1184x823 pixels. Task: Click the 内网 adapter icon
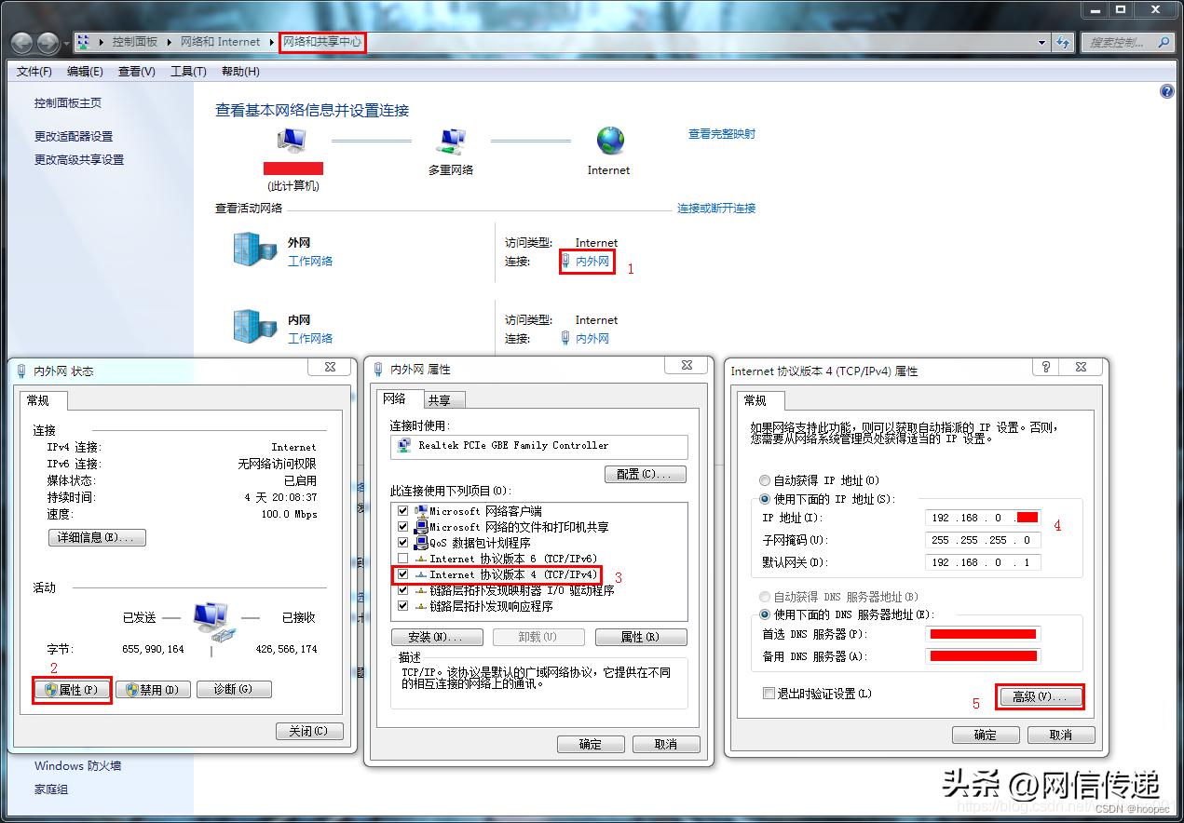pos(253,327)
